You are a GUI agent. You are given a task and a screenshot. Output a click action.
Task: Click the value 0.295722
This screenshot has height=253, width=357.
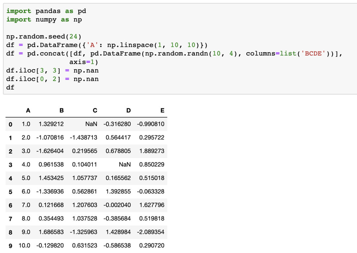pos(152,137)
